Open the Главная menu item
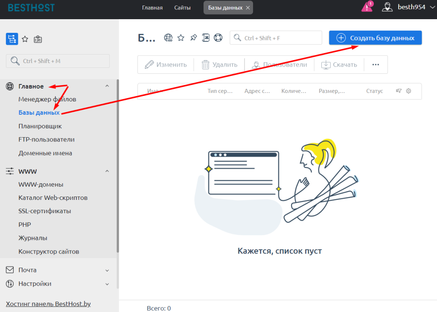This screenshot has width=437, height=312. (152, 7)
